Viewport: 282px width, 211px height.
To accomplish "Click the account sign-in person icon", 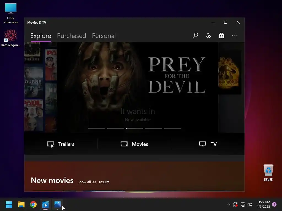I will (x=208, y=35).
